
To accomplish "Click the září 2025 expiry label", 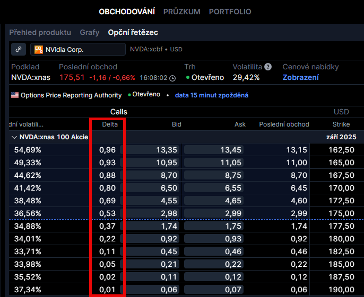I will tap(341, 137).
